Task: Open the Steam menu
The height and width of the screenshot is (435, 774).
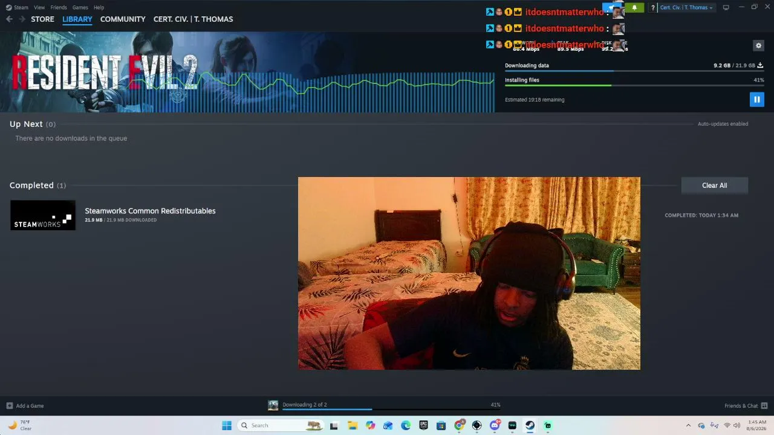Action: 21,7
